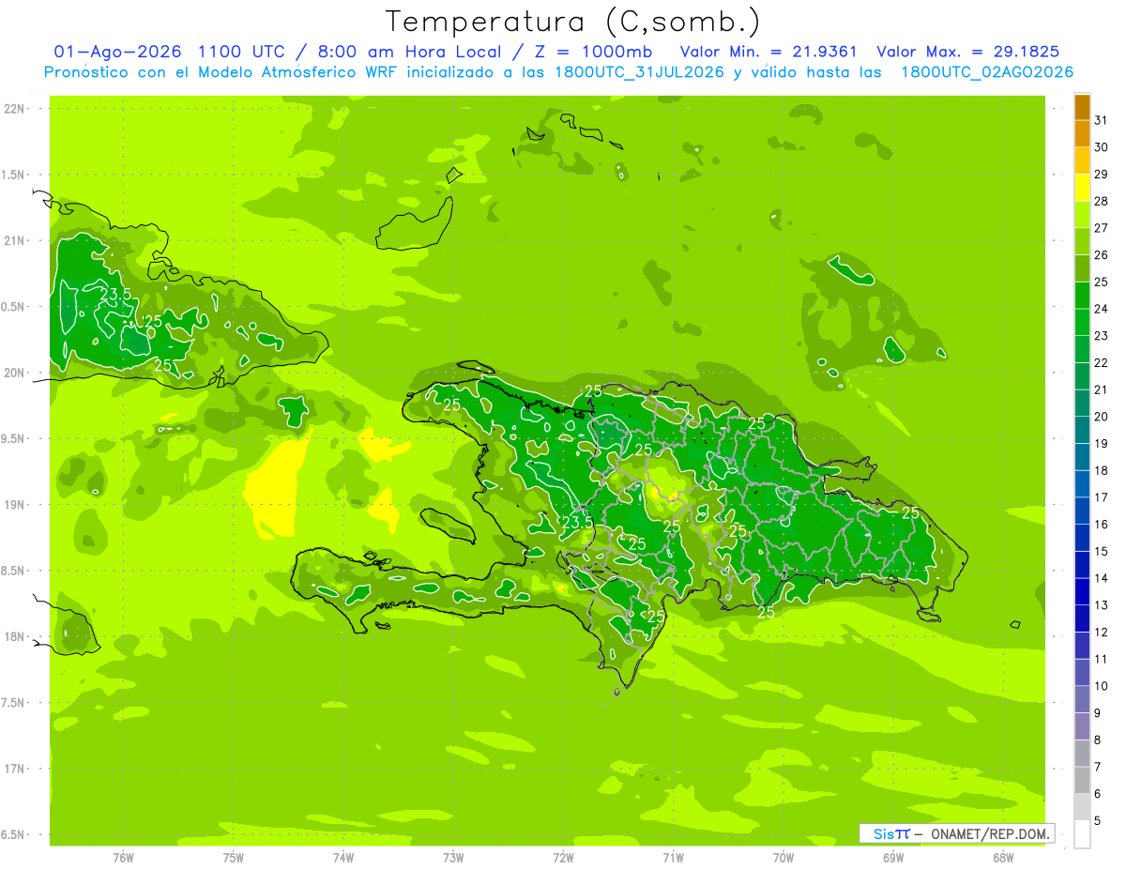This screenshot has height=870, width=1126.
Task: Click the '74W' longitude label
Action: (343, 857)
